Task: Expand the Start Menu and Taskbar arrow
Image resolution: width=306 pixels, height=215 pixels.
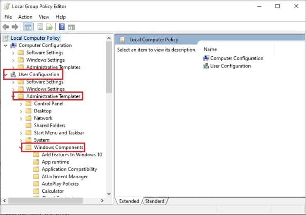Action: [22, 133]
